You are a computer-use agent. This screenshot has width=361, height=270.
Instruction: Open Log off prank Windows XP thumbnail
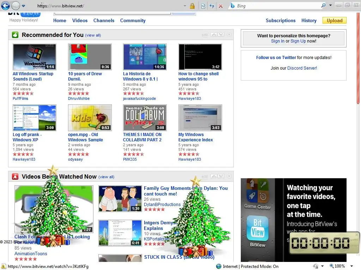coord(35,118)
